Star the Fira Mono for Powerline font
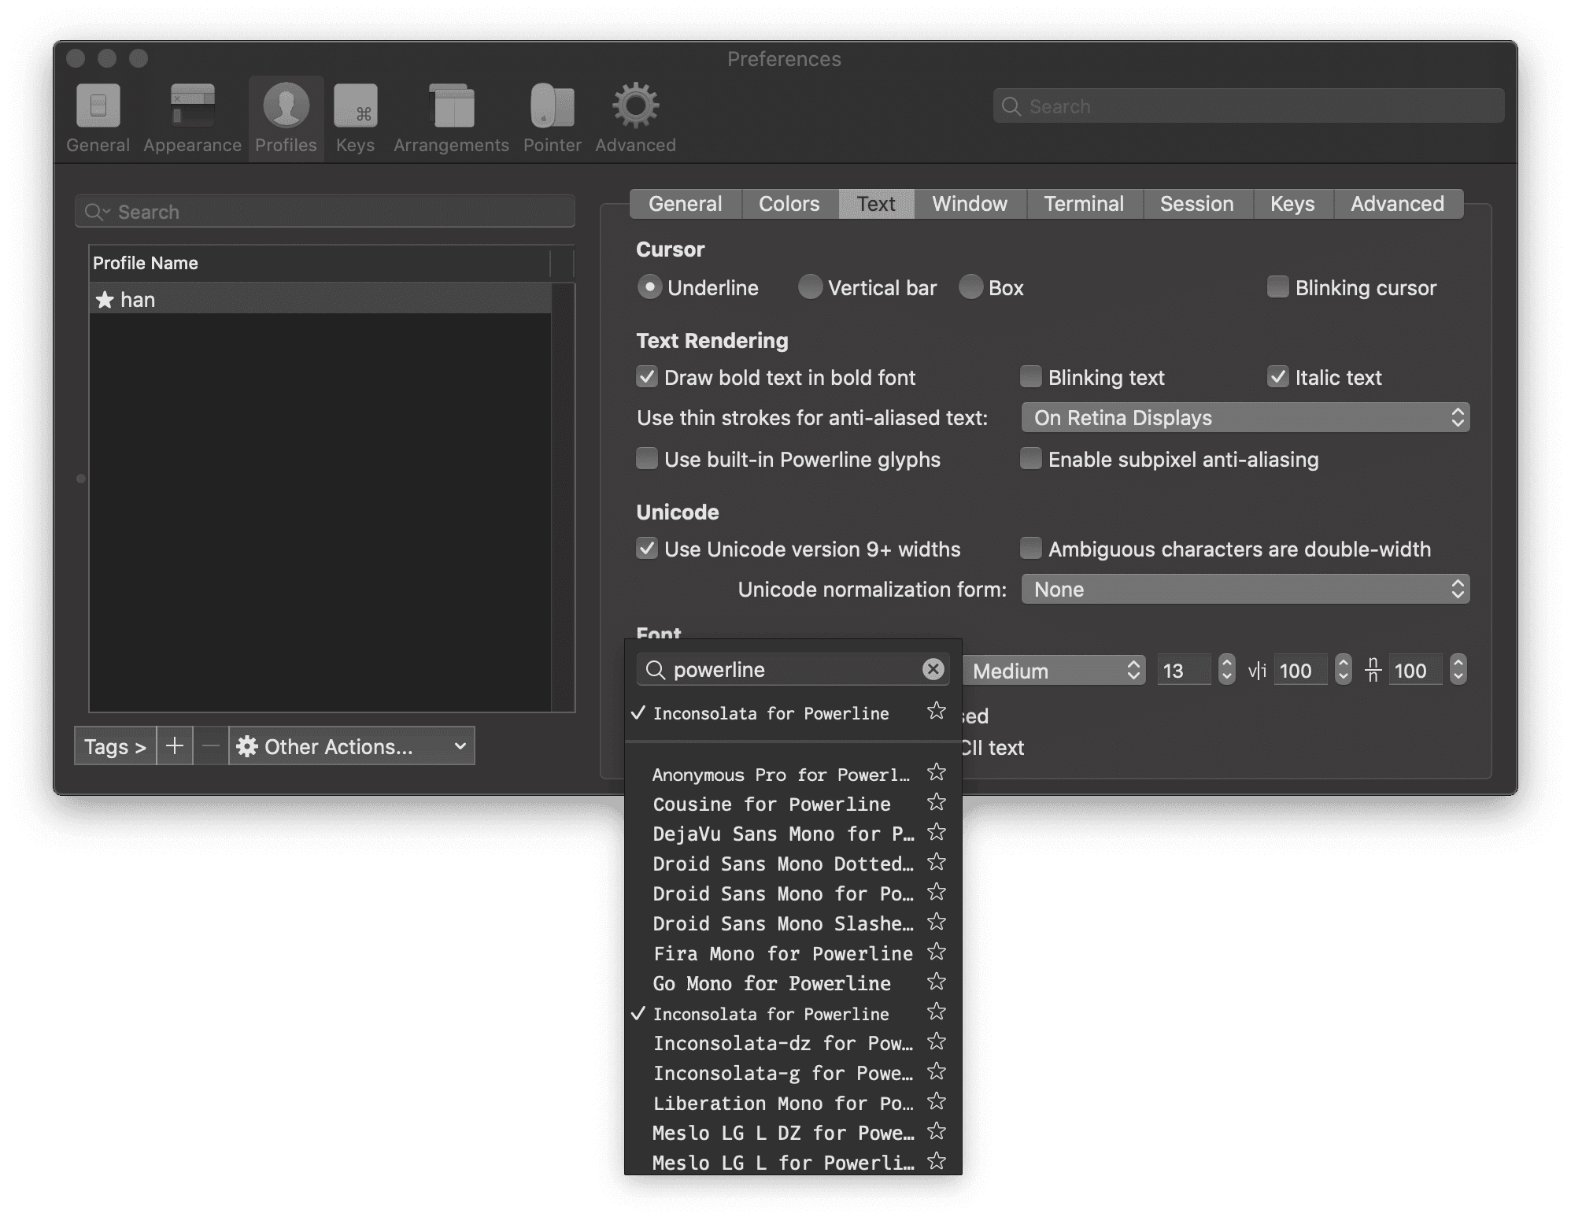This screenshot has width=1571, height=1217. [936, 953]
